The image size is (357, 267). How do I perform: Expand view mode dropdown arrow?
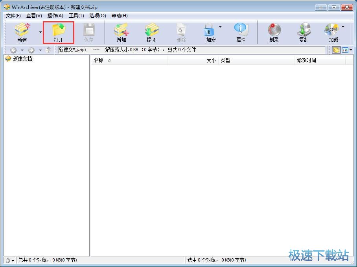351,50
